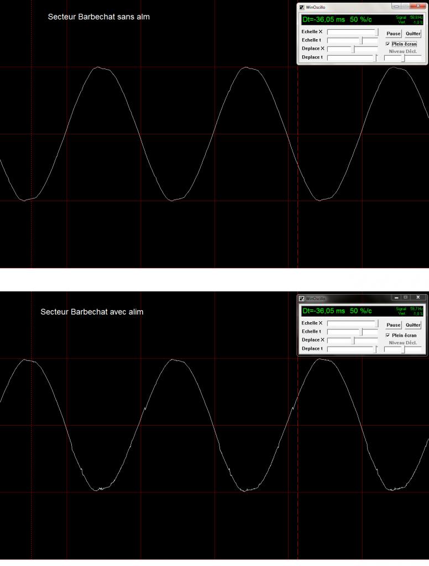The height and width of the screenshot is (566, 429).
Task: Click Echelle t slider in 58,8 Hz window
Action: 353,40
